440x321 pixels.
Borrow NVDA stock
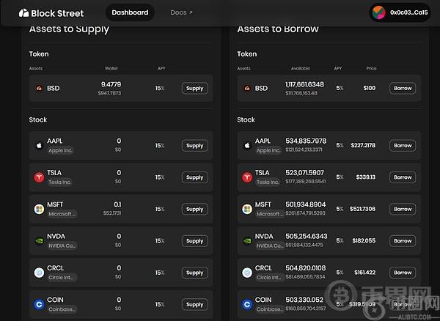click(x=403, y=241)
